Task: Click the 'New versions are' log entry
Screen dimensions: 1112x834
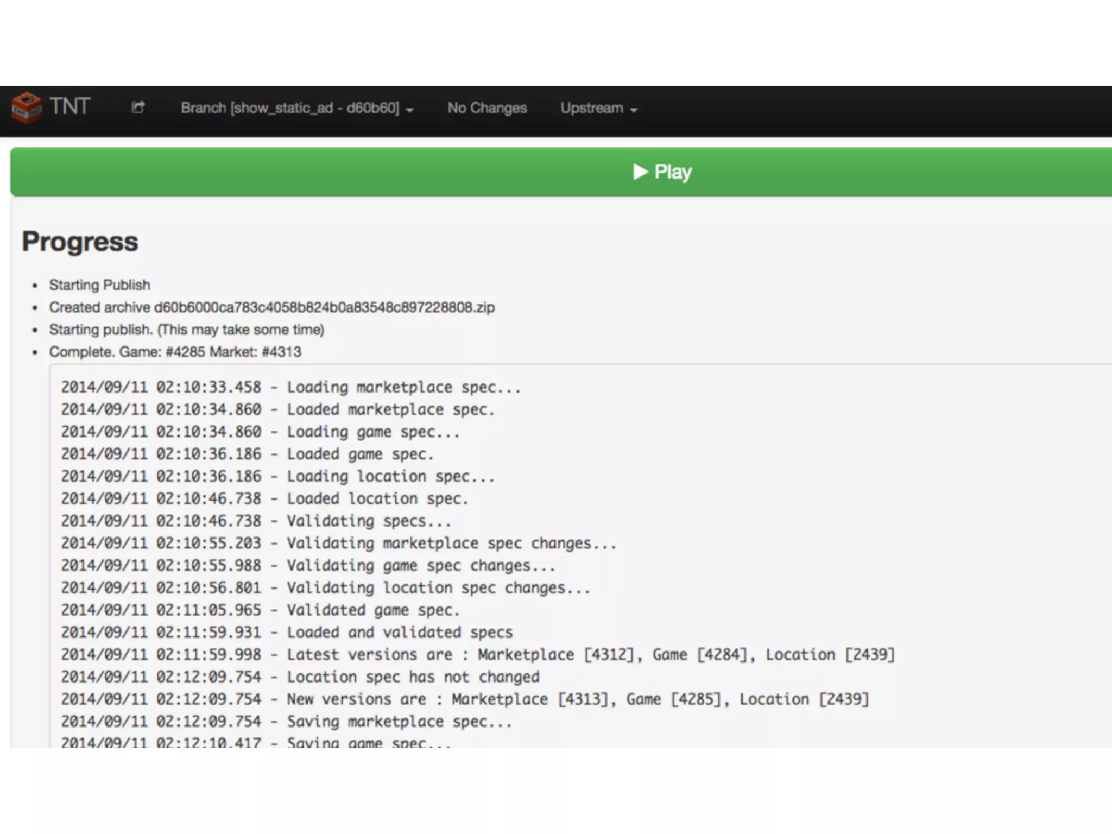Action: pyautogui.click(x=464, y=699)
